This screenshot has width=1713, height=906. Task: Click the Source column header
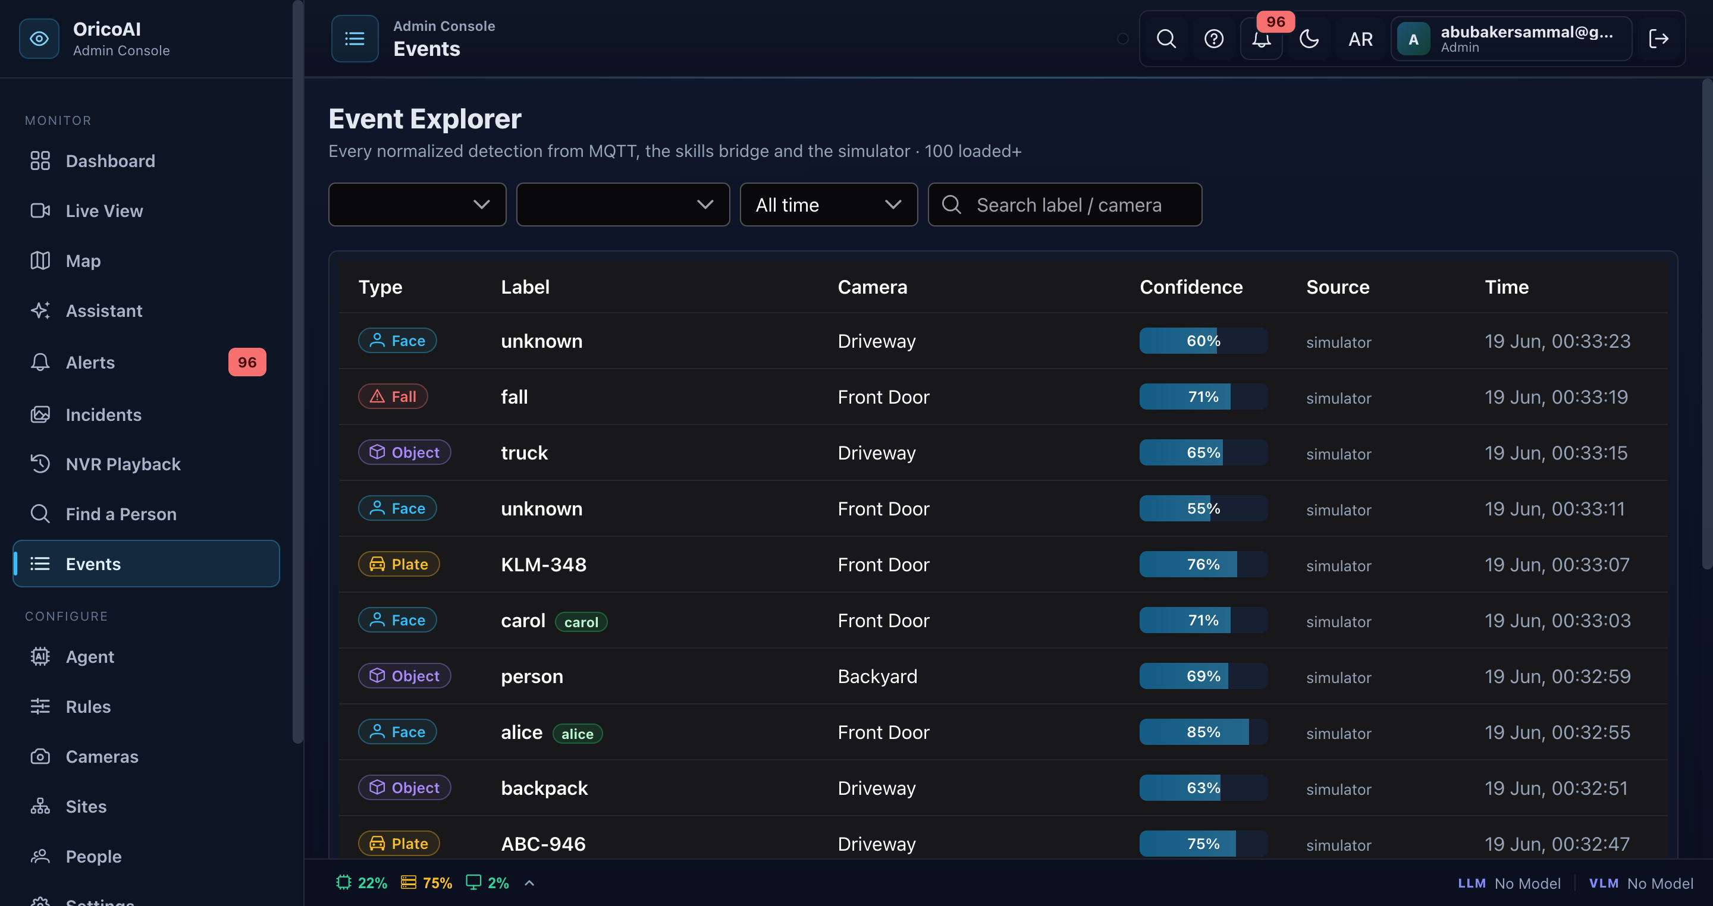1337,287
